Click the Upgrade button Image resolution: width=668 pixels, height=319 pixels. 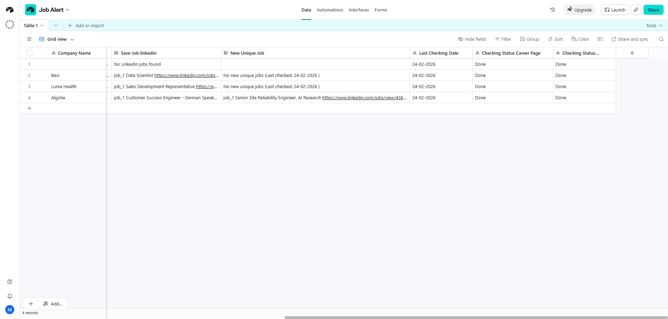click(579, 10)
